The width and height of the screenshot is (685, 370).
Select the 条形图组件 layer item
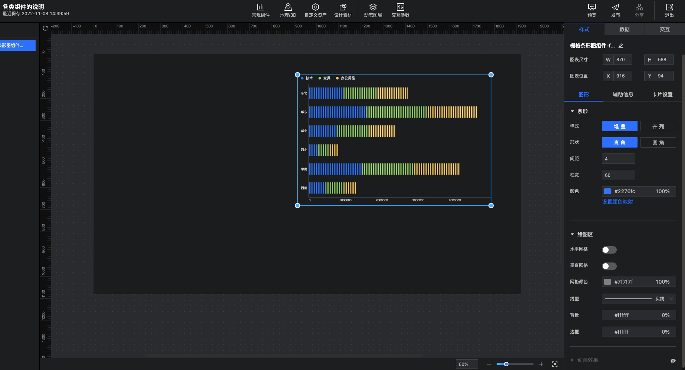(17, 45)
